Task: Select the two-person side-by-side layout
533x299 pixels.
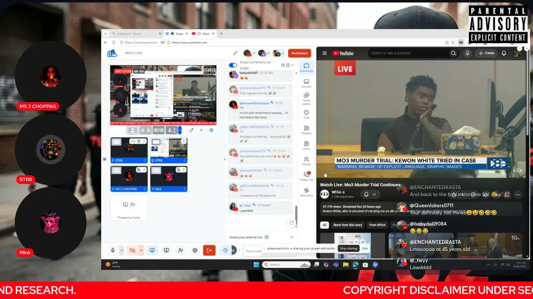Action: (x=145, y=130)
